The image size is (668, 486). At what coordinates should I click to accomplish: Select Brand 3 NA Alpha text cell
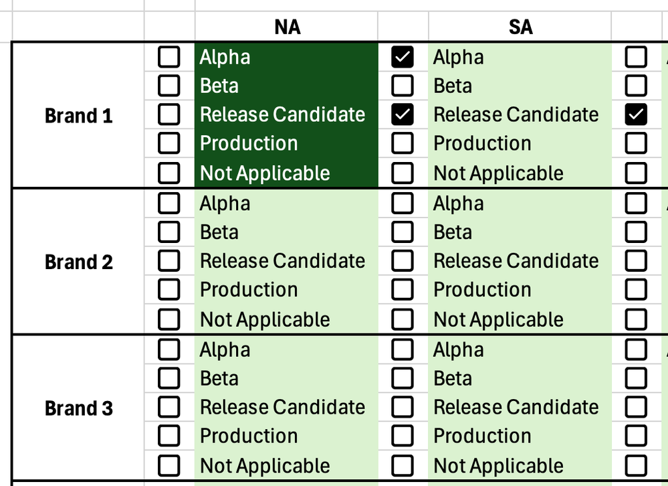287,349
